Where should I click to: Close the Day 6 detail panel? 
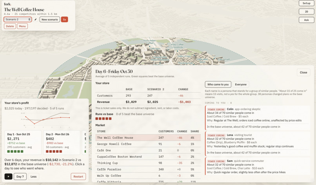303,72
